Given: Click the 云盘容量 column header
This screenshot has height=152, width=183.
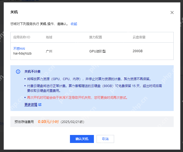Looking at the screenshot, I should coord(139,37).
